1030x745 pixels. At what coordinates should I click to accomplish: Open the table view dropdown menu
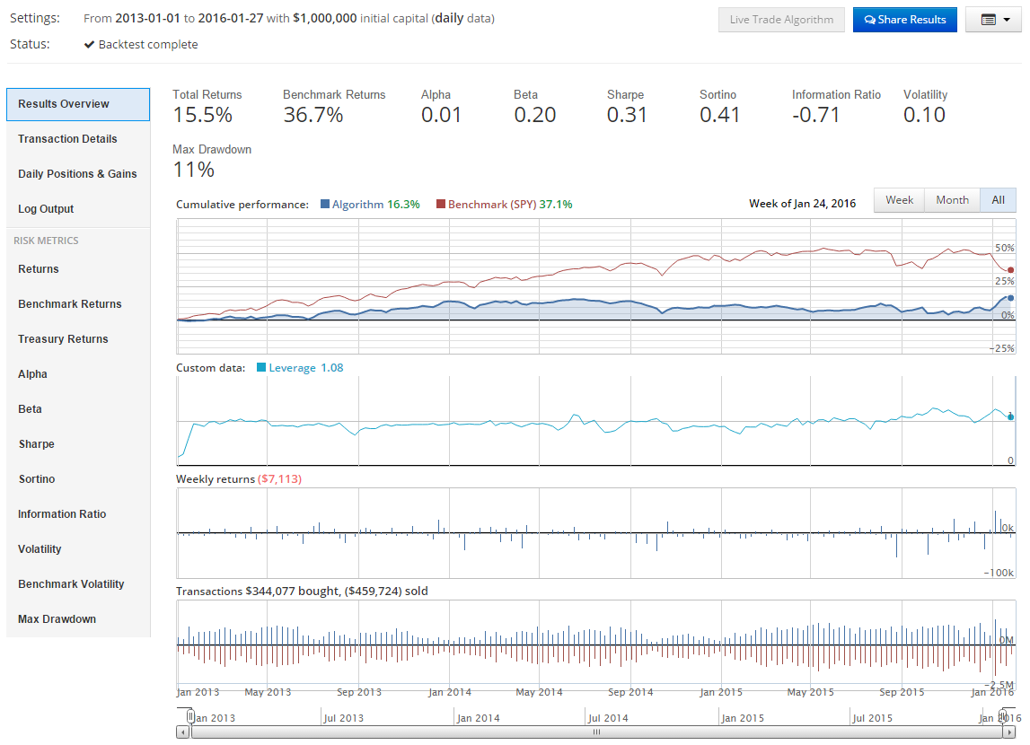pos(993,20)
